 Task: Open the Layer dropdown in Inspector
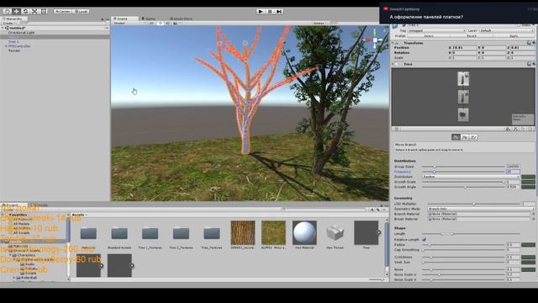pos(506,30)
